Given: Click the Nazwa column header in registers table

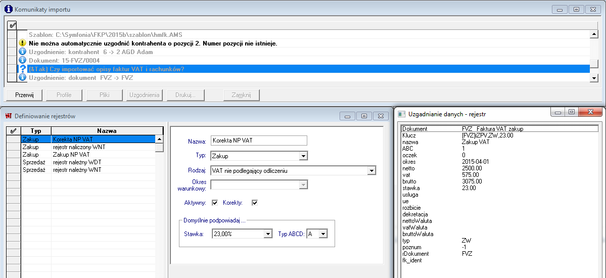Looking at the screenshot, I should pyautogui.click(x=107, y=131).
